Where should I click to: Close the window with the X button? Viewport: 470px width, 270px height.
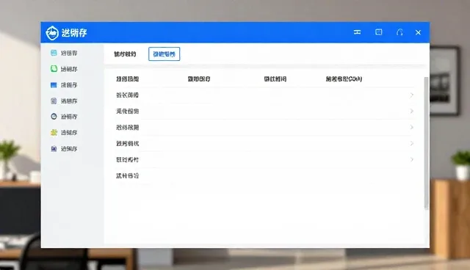tap(418, 32)
